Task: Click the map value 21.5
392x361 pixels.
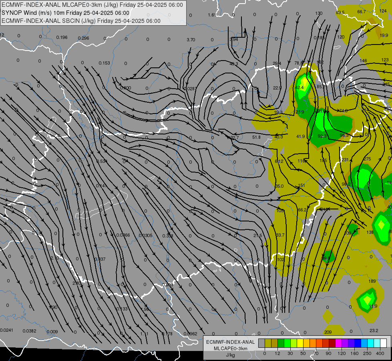Action: tap(258, 235)
